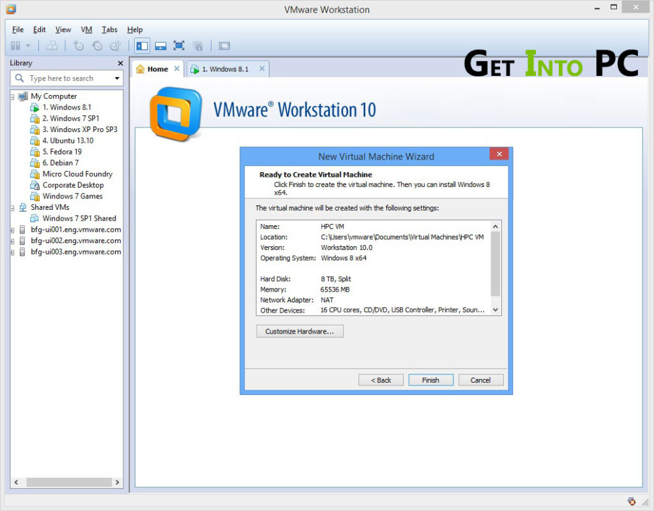Close the Home tab

(177, 69)
